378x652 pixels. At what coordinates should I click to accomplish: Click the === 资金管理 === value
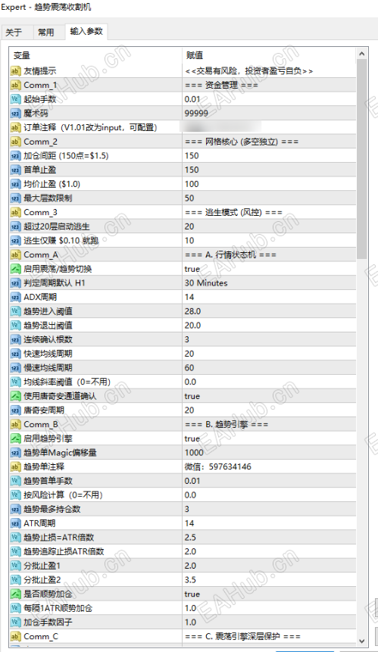(221, 86)
